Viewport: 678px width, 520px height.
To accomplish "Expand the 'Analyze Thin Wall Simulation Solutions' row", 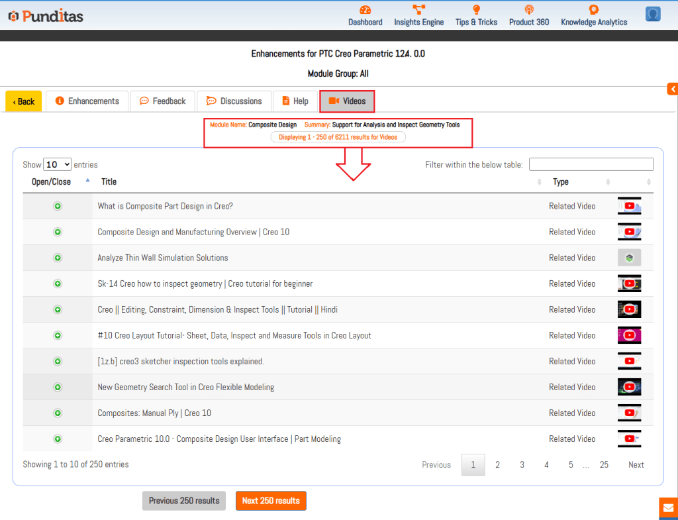I will click(58, 258).
